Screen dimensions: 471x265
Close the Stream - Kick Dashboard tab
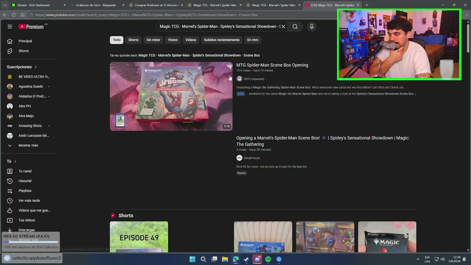pyautogui.click(x=65, y=5)
